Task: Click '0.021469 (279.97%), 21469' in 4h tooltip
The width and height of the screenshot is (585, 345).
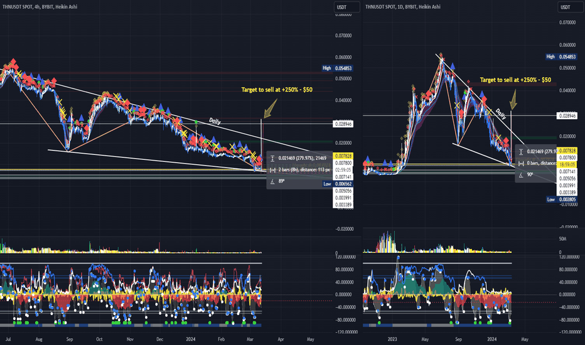Action: click(302, 158)
